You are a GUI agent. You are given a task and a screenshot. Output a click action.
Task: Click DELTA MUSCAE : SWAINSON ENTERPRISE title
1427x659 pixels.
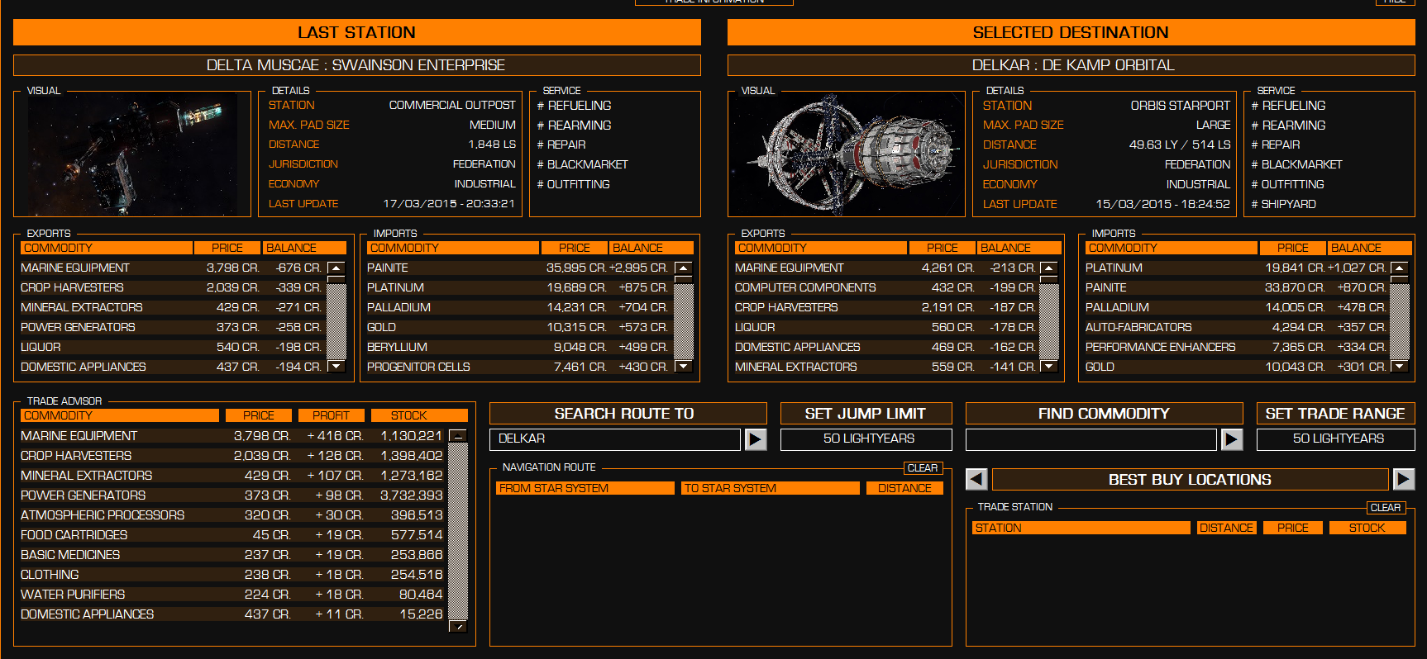tap(357, 65)
